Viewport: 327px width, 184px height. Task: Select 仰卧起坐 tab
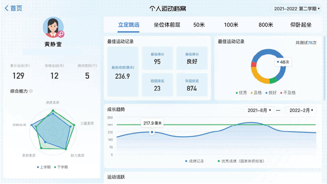(x=301, y=25)
